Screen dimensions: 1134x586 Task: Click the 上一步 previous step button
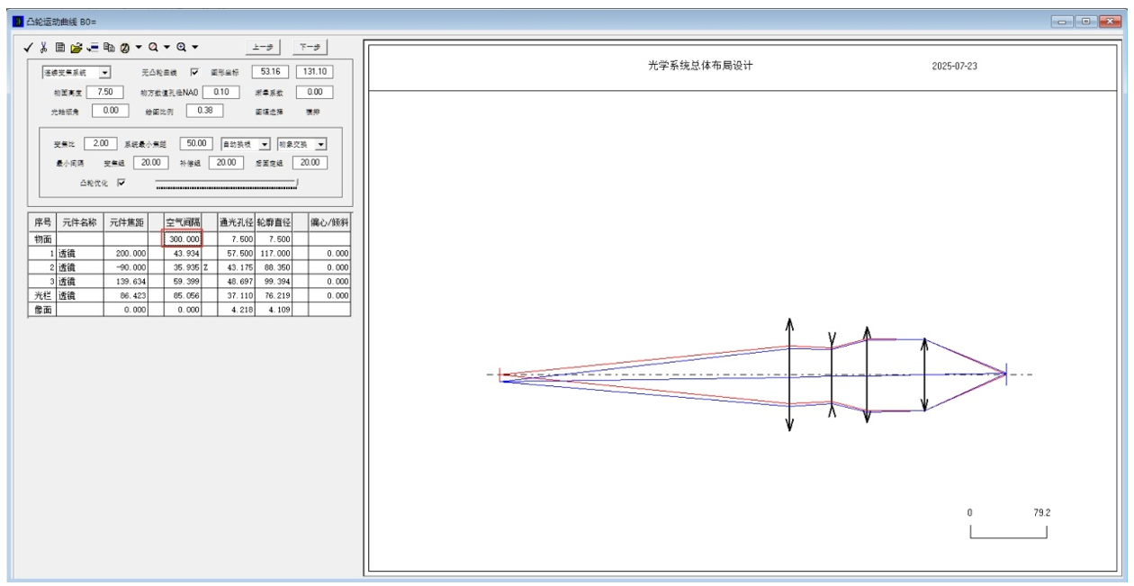tap(263, 47)
